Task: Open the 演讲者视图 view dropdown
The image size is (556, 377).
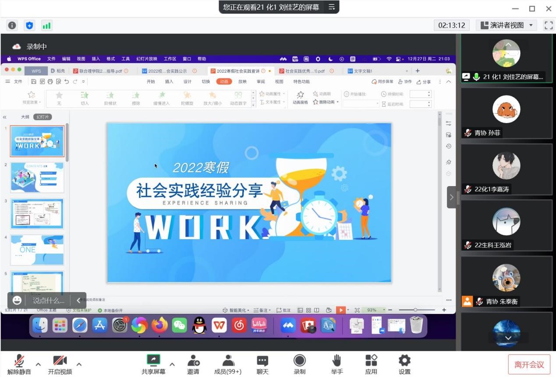Action: pyautogui.click(x=506, y=25)
